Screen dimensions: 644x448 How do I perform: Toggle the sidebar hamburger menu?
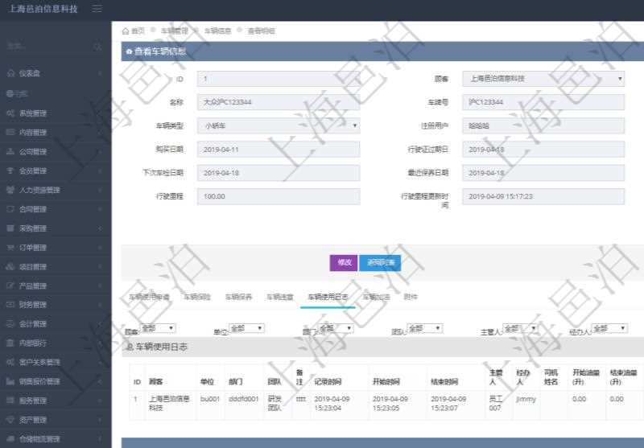[97, 9]
